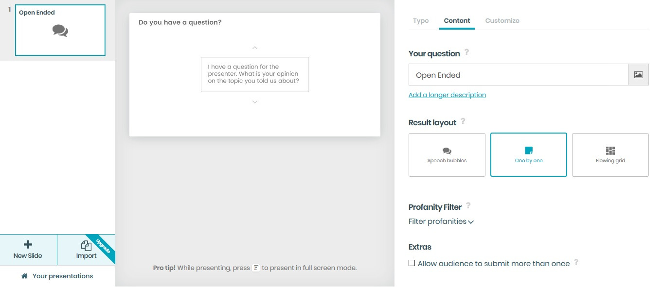Open the Customize tab
The width and height of the screenshot is (663, 287).
click(x=502, y=20)
